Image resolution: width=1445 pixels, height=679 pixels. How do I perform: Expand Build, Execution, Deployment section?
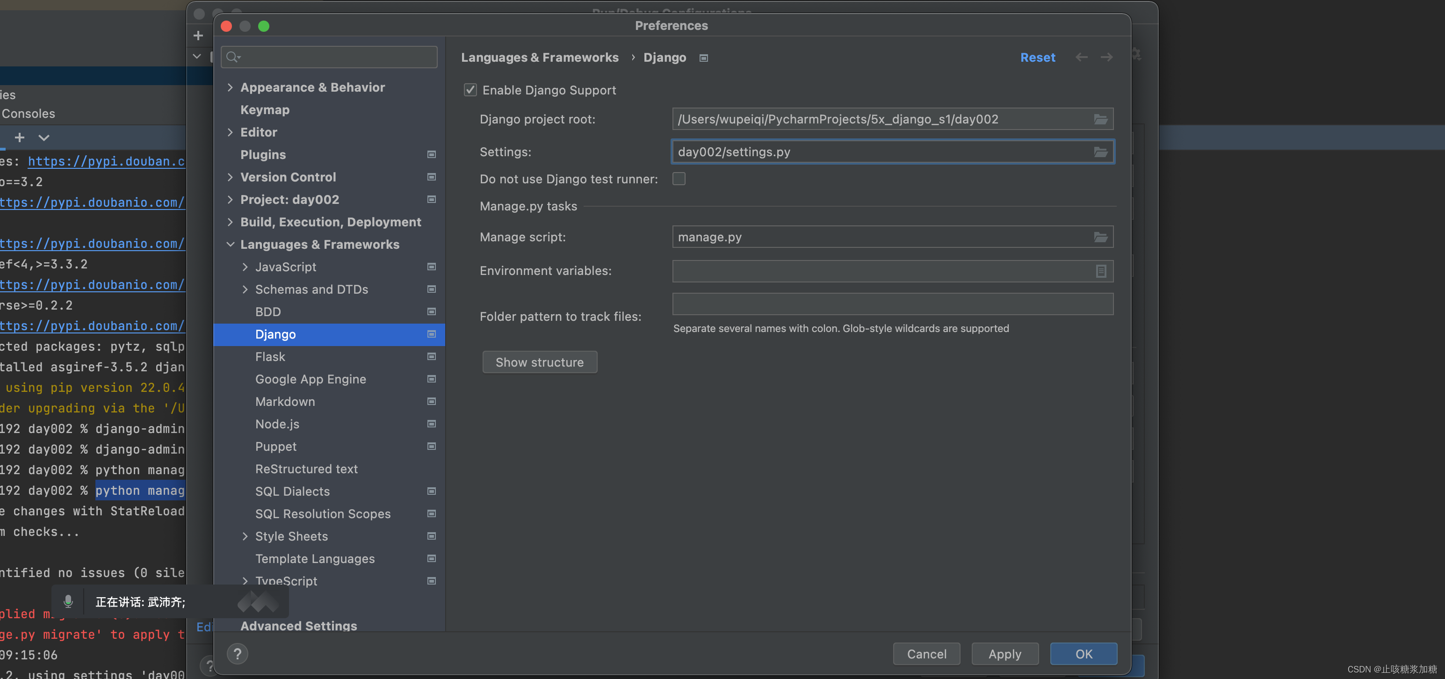coord(230,222)
